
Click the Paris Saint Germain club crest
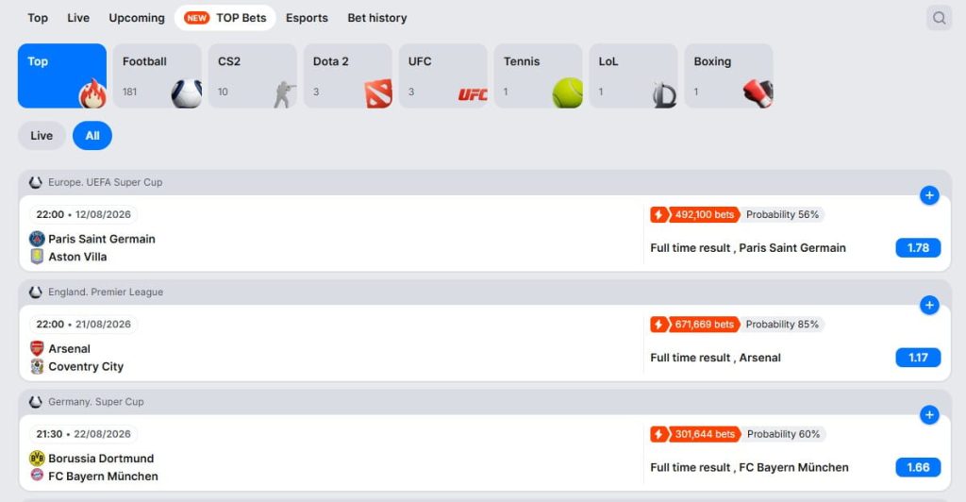pyautogui.click(x=37, y=239)
